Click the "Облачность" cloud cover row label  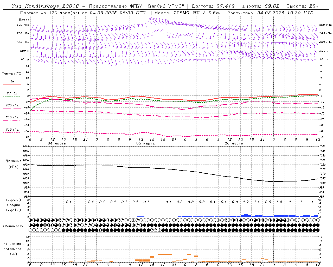[x=13, y=226]
